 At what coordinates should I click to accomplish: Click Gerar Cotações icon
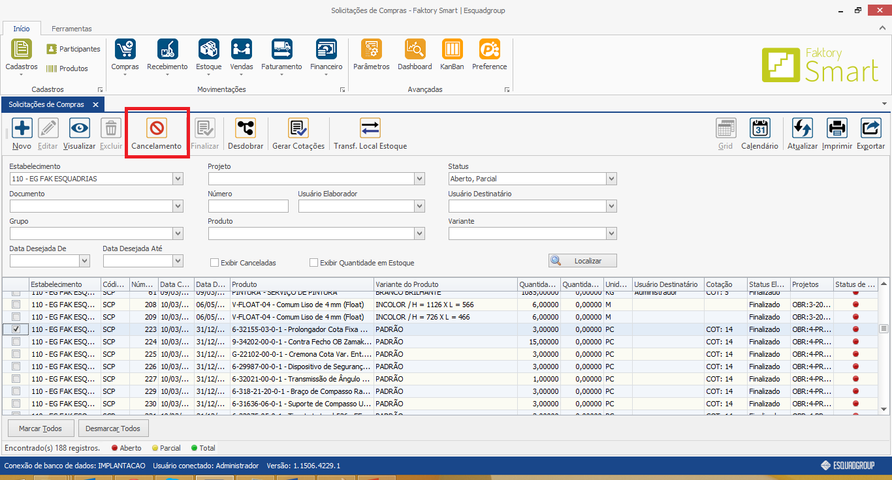[298, 128]
